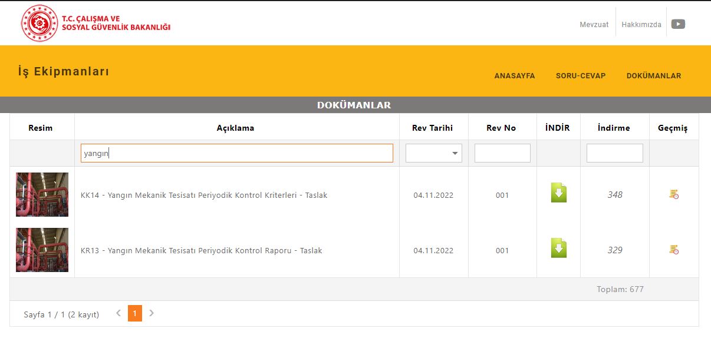Screen dimensions: 711x338
Task: Click the Çalışma ve Sosyal Güvenlik Bakanlığı logo
Action: pyautogui.click(x=96, y=24)
